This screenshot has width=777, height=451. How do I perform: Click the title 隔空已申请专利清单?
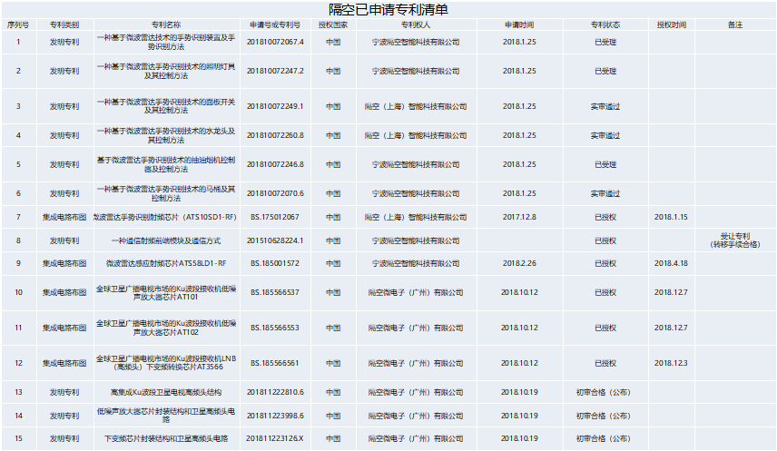click(388, 9)
